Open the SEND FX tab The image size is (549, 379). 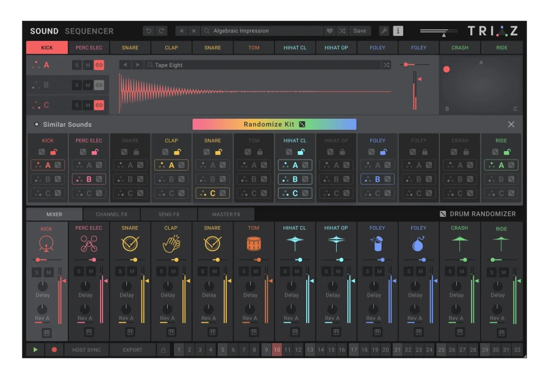(169, 214)
